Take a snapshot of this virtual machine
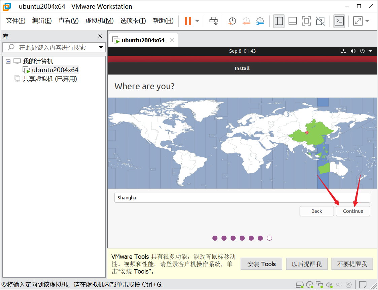Viewport: 378px width, 290px height. coord(232,21)
